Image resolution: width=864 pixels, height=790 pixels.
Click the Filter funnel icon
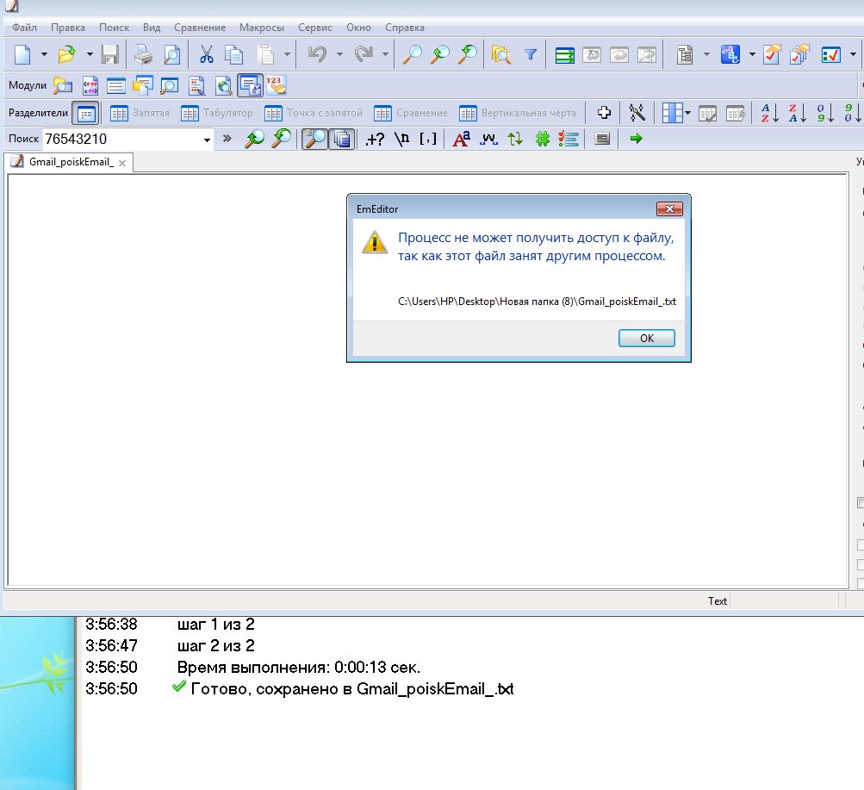coord(531,55)
